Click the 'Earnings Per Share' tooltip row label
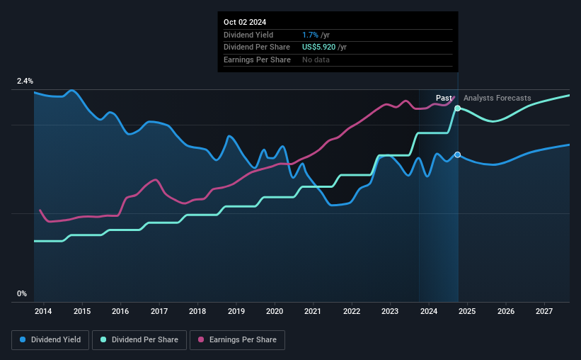 257,60
